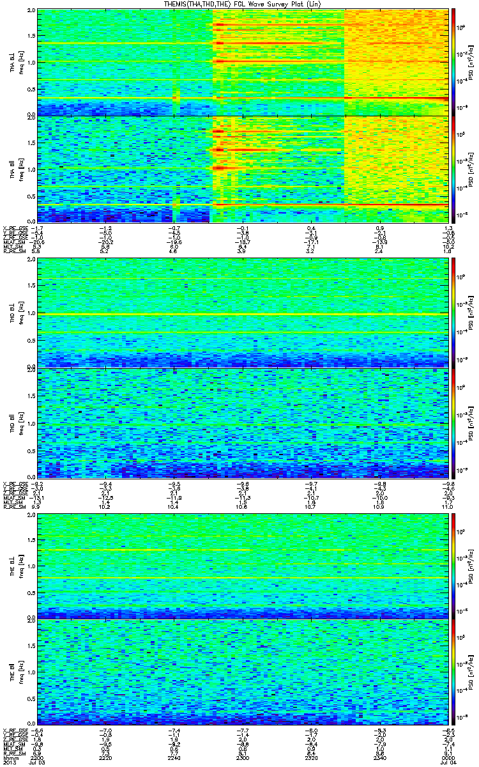Select the color bar beside THE B⊥ panel
The image size is (479, 767).
pos(453,565)
